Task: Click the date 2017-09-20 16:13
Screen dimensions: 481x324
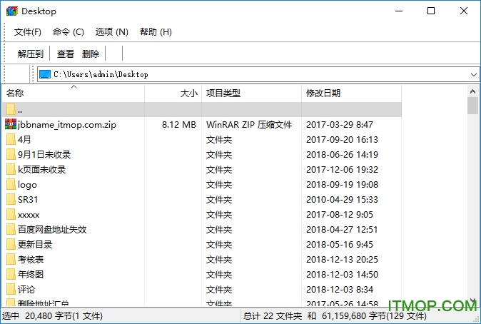Action: click(342, 140)
